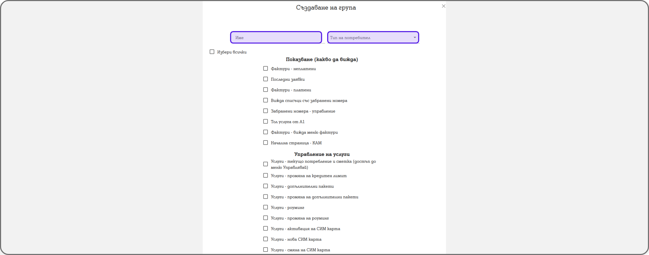Tick Услуги - промяна на роуминг
This screenshot has width=649, height=255.
coord(265,218)
